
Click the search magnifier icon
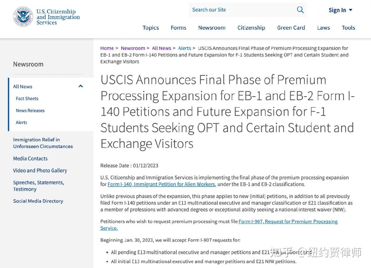pos(300,10)
